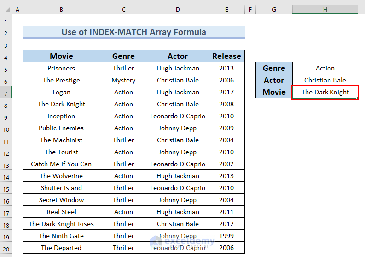Select the Shutter Island cell
365x257 pixels.
[61, 188]
